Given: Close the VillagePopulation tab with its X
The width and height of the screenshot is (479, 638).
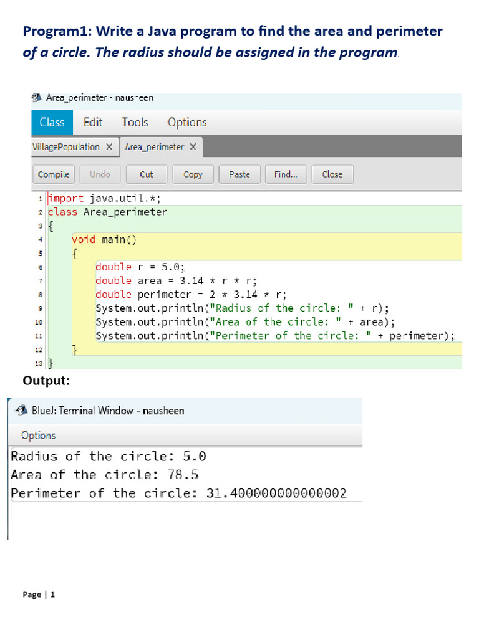Looking at the screenshot, I should coord(109,147).
